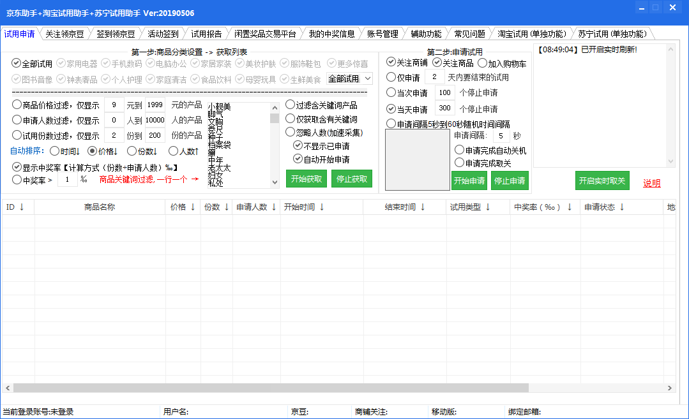Screen dimensions: 689x419
Task: Click right arrow of table horizontal scrollbar
Action: [670, 388]
